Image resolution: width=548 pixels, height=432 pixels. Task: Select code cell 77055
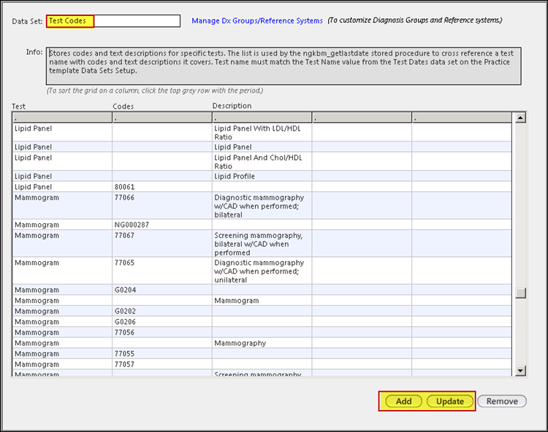tap(162, 354)
